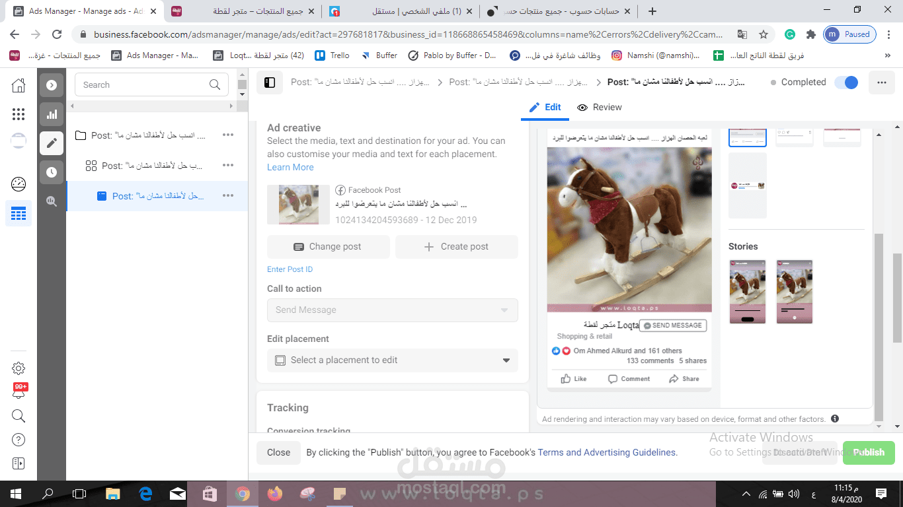Click SEND MESSAGE button in ad preview
This screenshot has width=903, height=507.
click(x=673, y=325)
